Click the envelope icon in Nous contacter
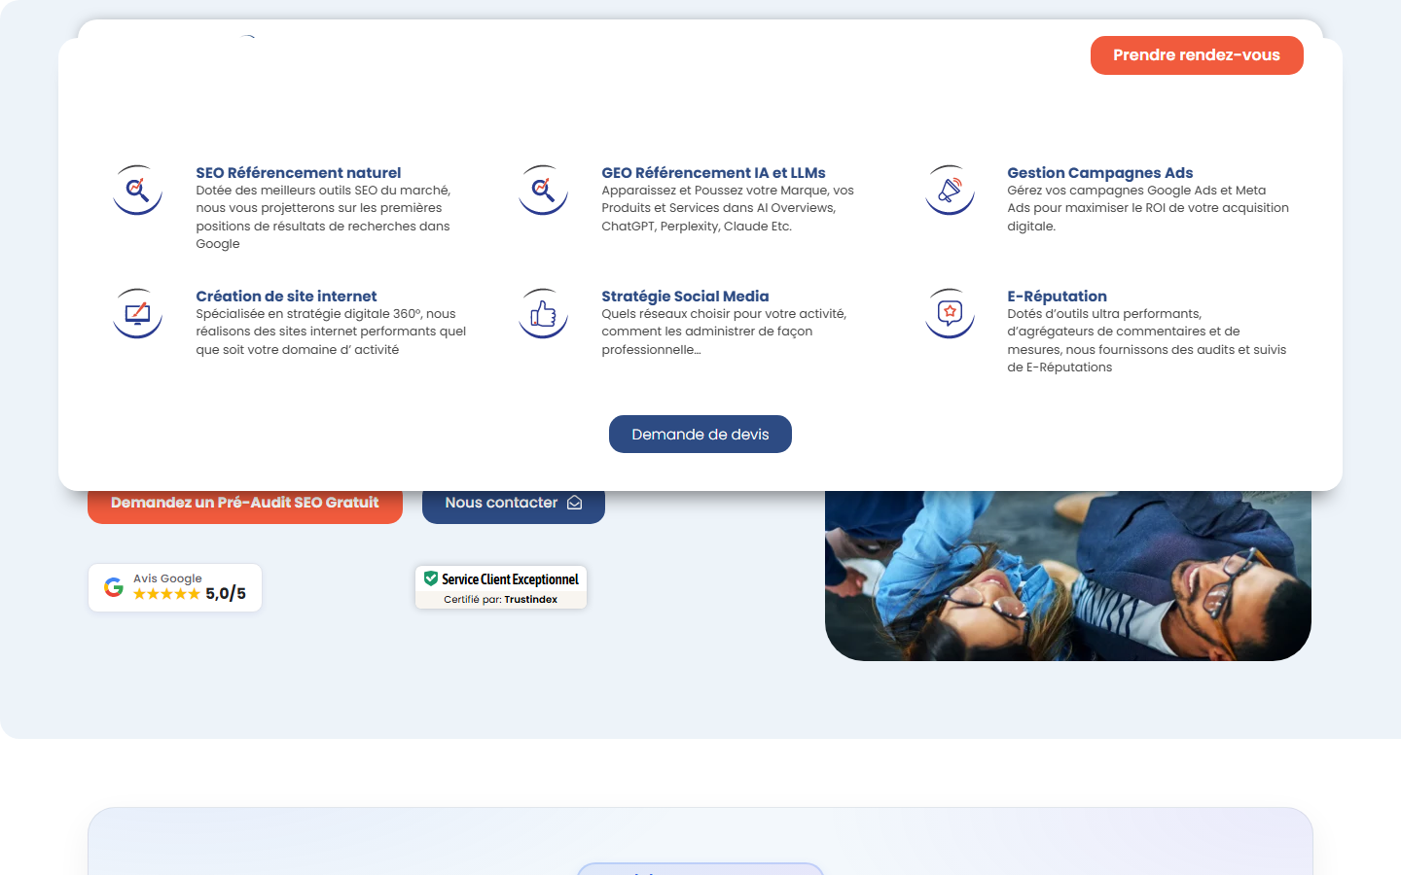 pos(575,503)
